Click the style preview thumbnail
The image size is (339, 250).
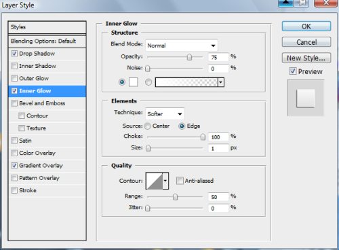click(x=306, y=98)
